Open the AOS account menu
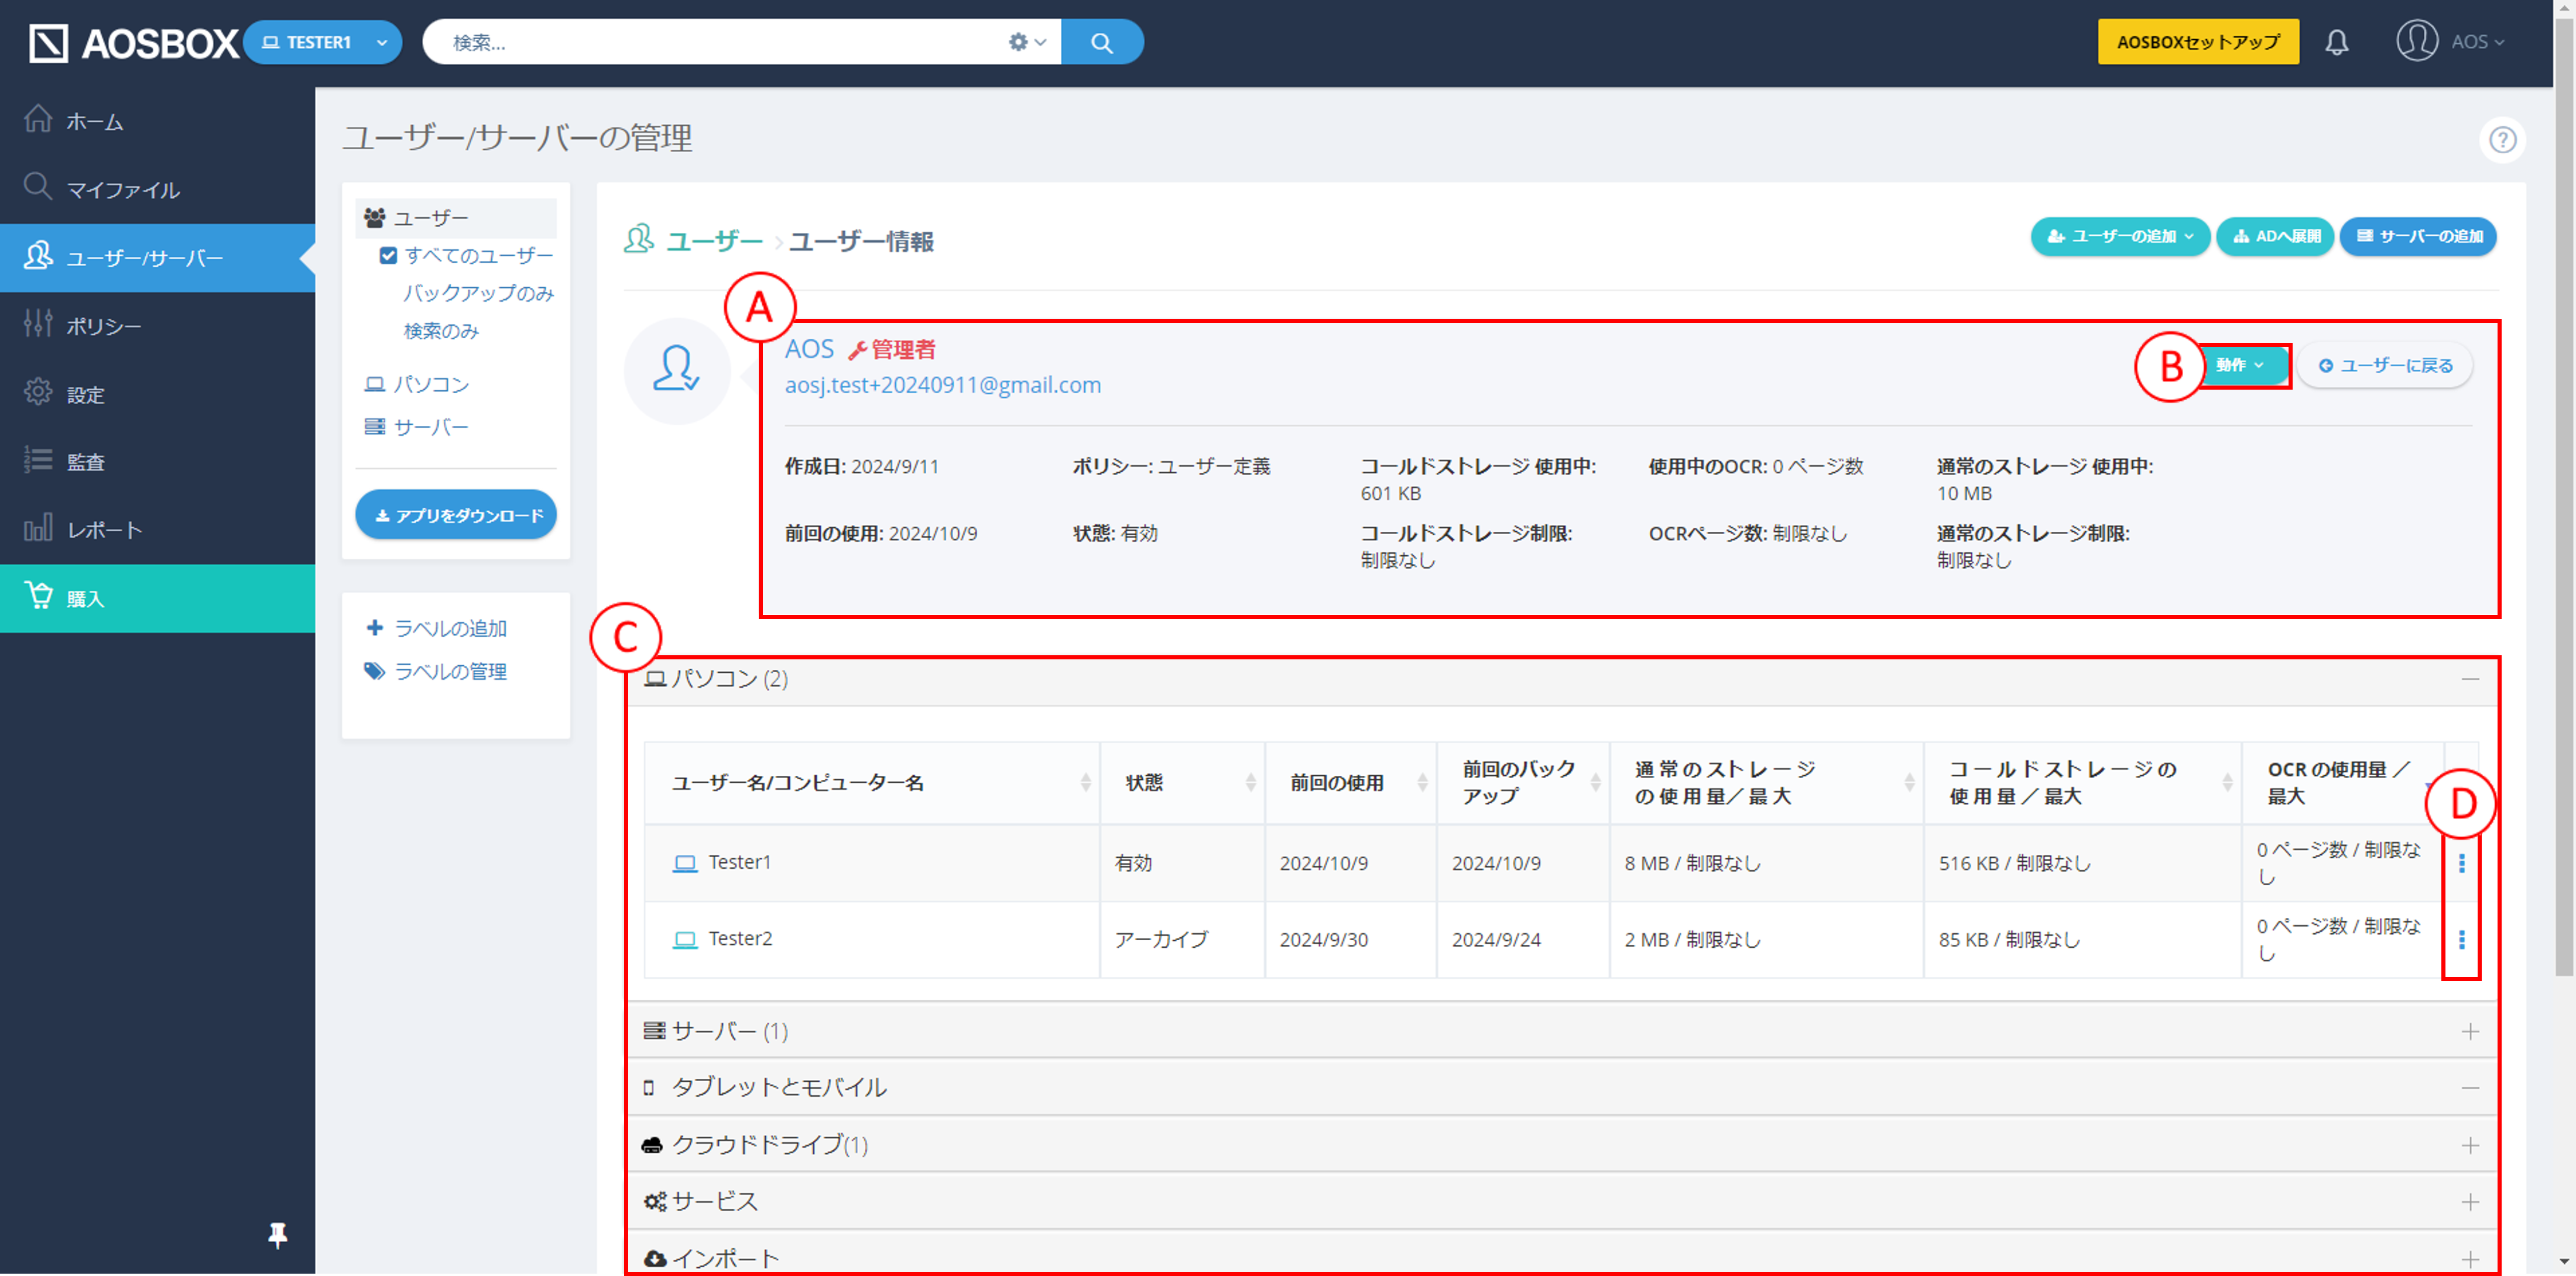 [x=2451, y=42]
